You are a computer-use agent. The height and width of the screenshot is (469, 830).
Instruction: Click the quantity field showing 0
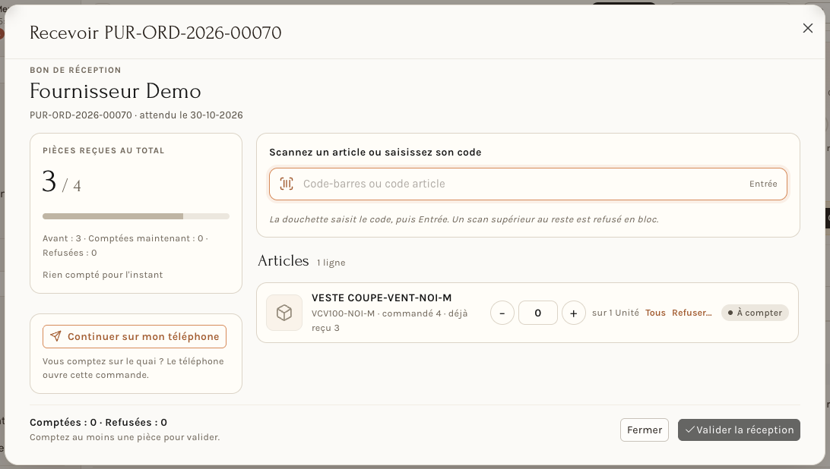[538, 313]
